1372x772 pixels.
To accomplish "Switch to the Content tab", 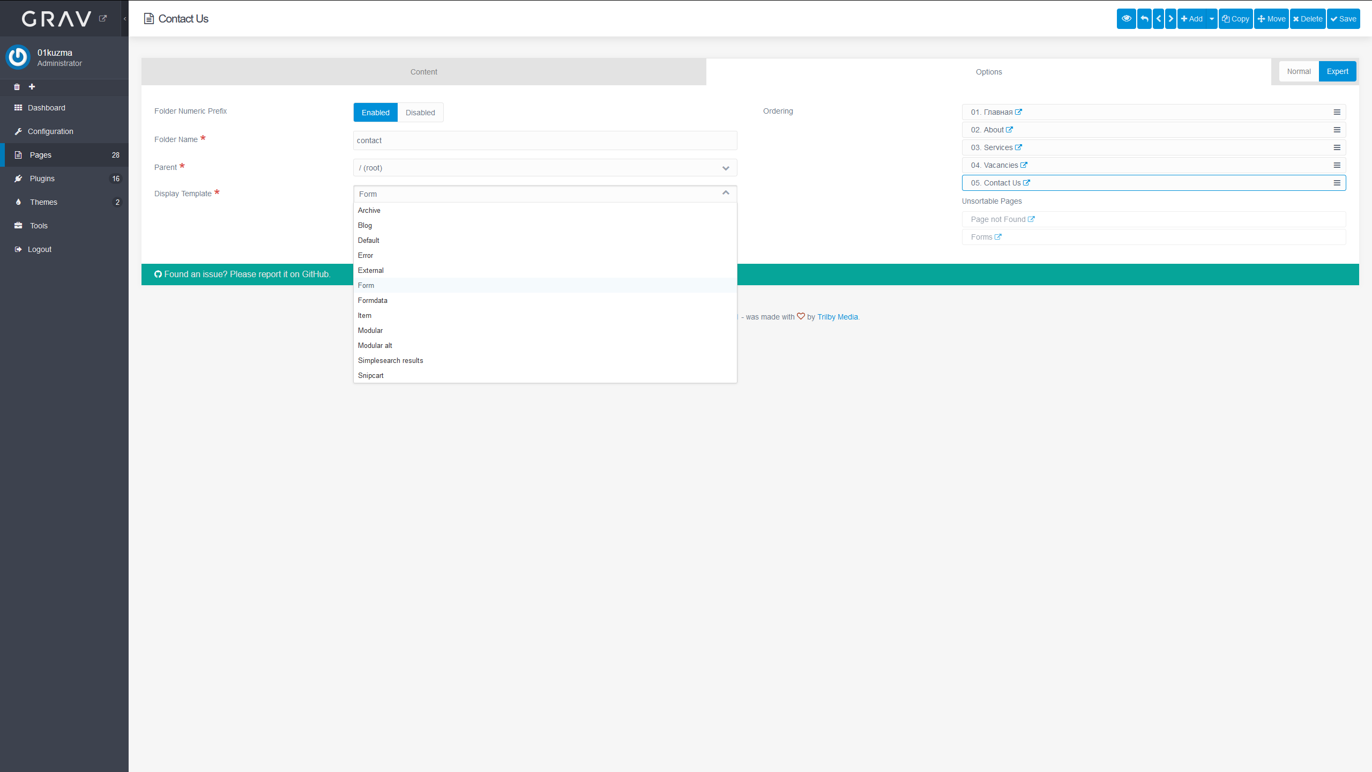I will pyautogui.click(x=423, y=72).
